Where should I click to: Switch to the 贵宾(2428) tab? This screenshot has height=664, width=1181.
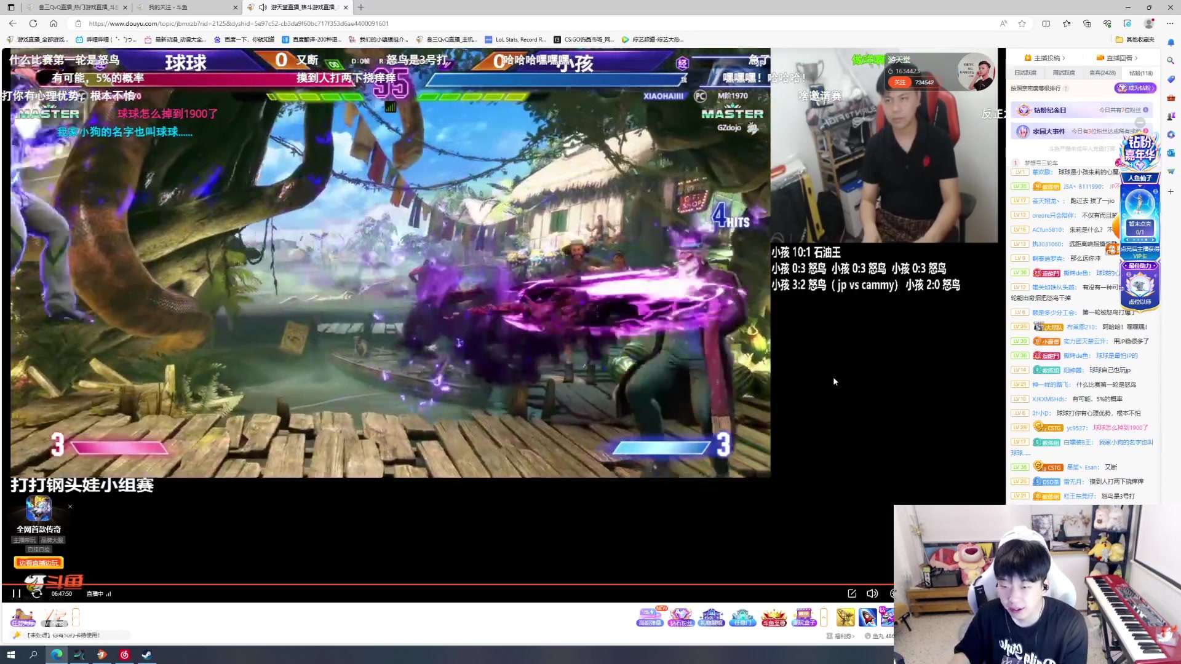coord(1102,73)
